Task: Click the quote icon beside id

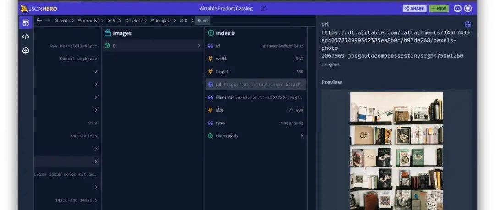Action: pyautogui.click(x=210, y=46)
